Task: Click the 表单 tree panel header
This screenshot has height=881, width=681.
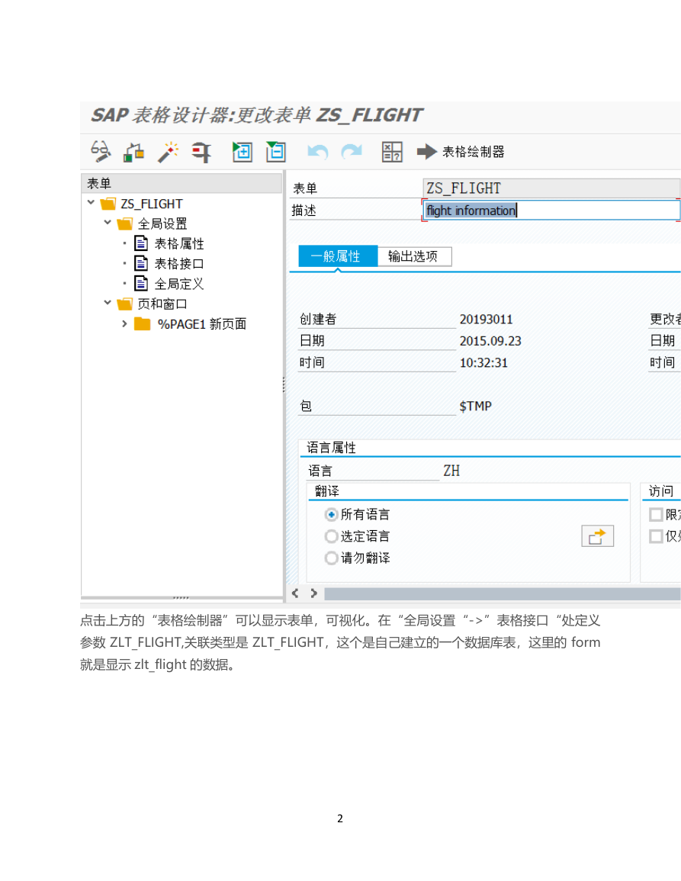Action: click(x=181, y=183)
